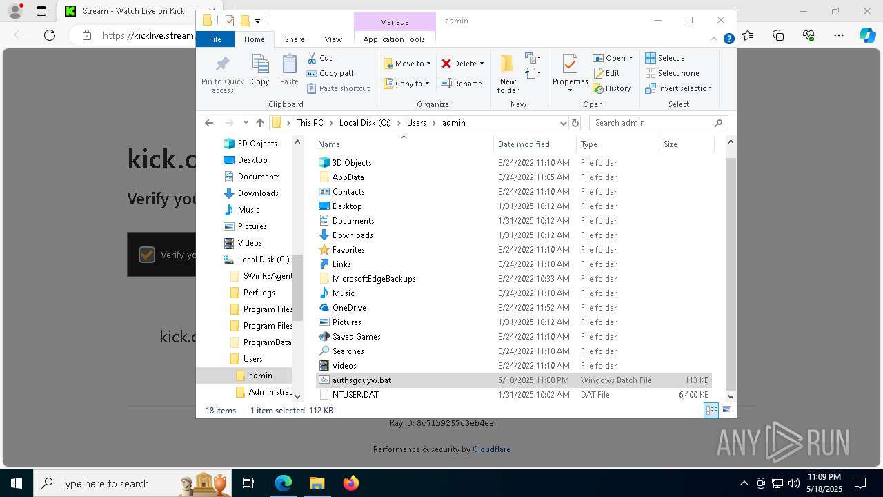Open address bar history dropdown

coord(563,123)
